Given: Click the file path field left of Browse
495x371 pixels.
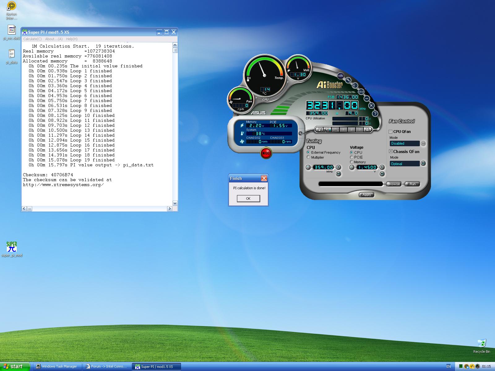Looking at the screenshot, I should click(x=351, y=184).
